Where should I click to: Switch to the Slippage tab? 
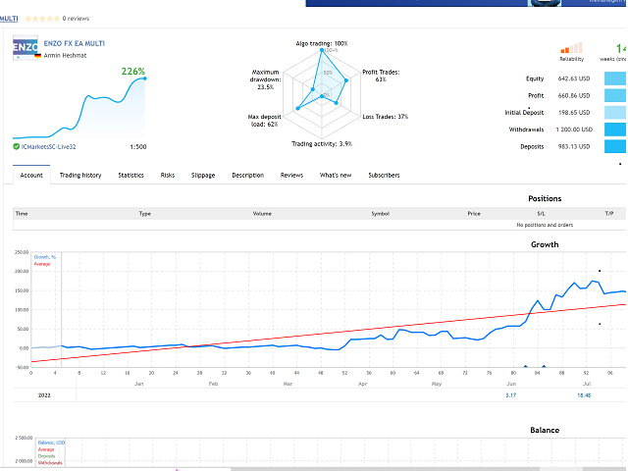pos(203,175)
